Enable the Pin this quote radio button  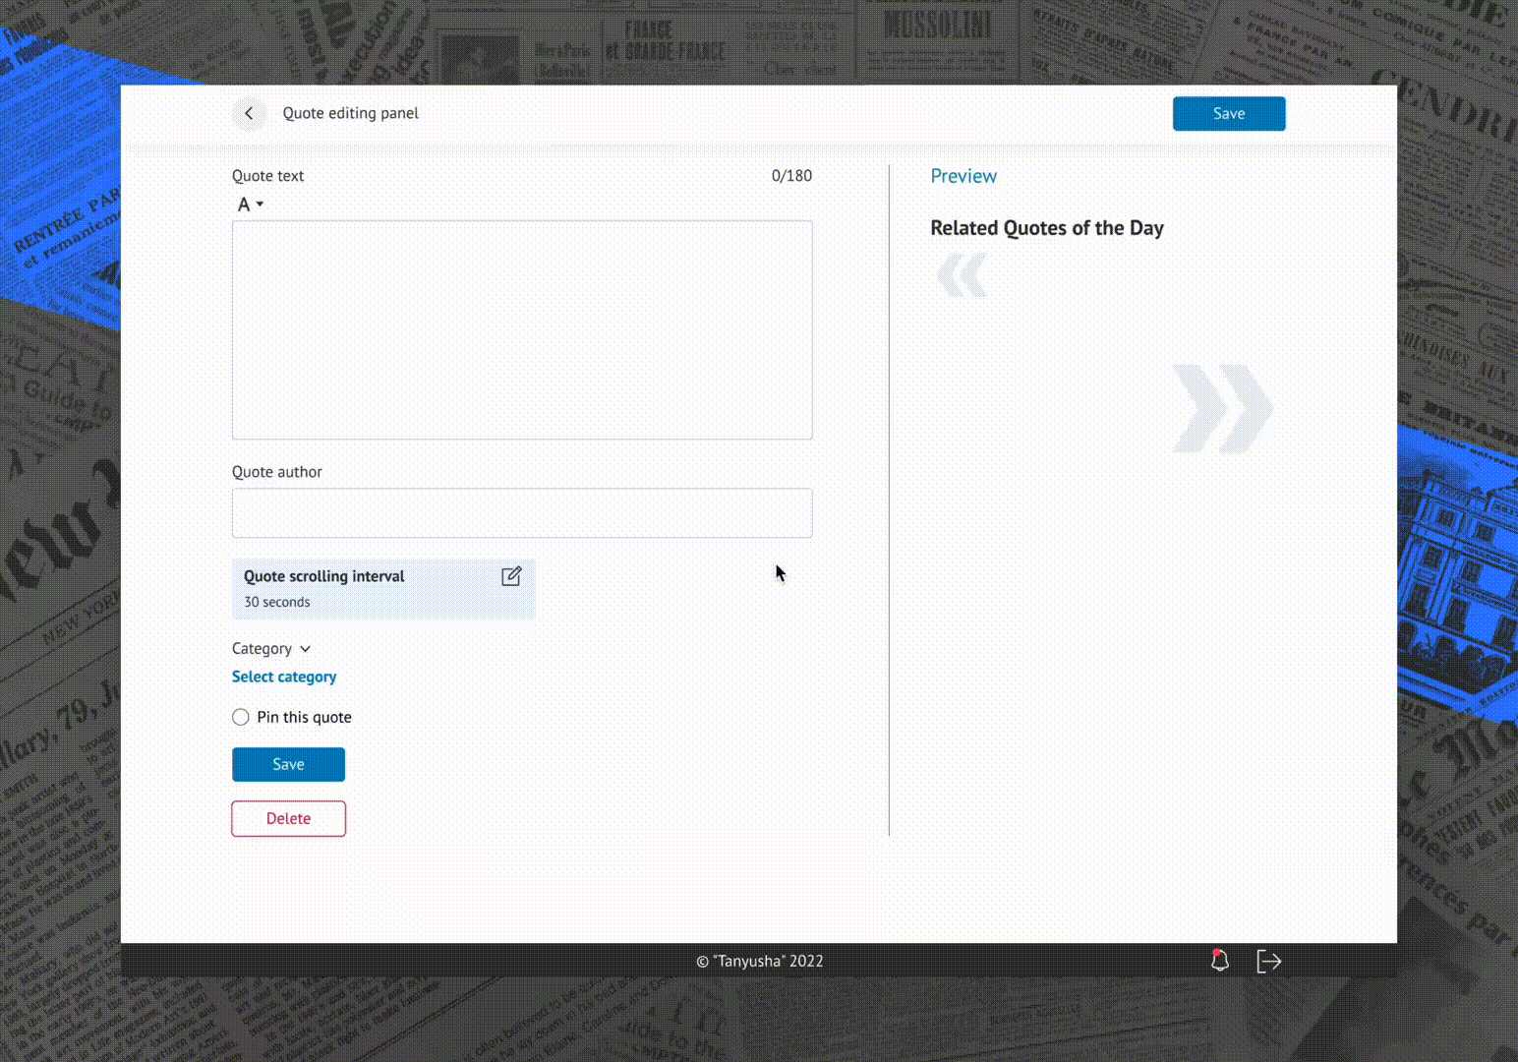[x=241, y=717]
